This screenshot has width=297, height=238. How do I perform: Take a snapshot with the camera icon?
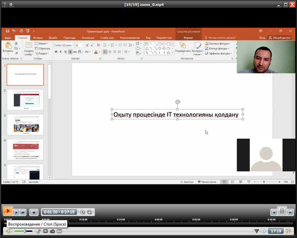52,231
